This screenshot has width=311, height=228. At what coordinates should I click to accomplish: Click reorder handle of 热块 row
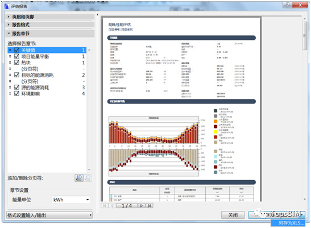(10, 63)
